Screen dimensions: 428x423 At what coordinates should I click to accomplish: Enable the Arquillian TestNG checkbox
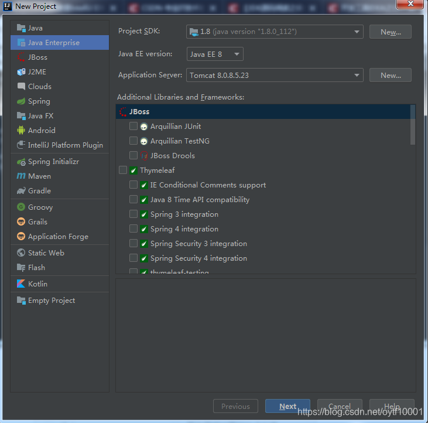click(133, 141)
